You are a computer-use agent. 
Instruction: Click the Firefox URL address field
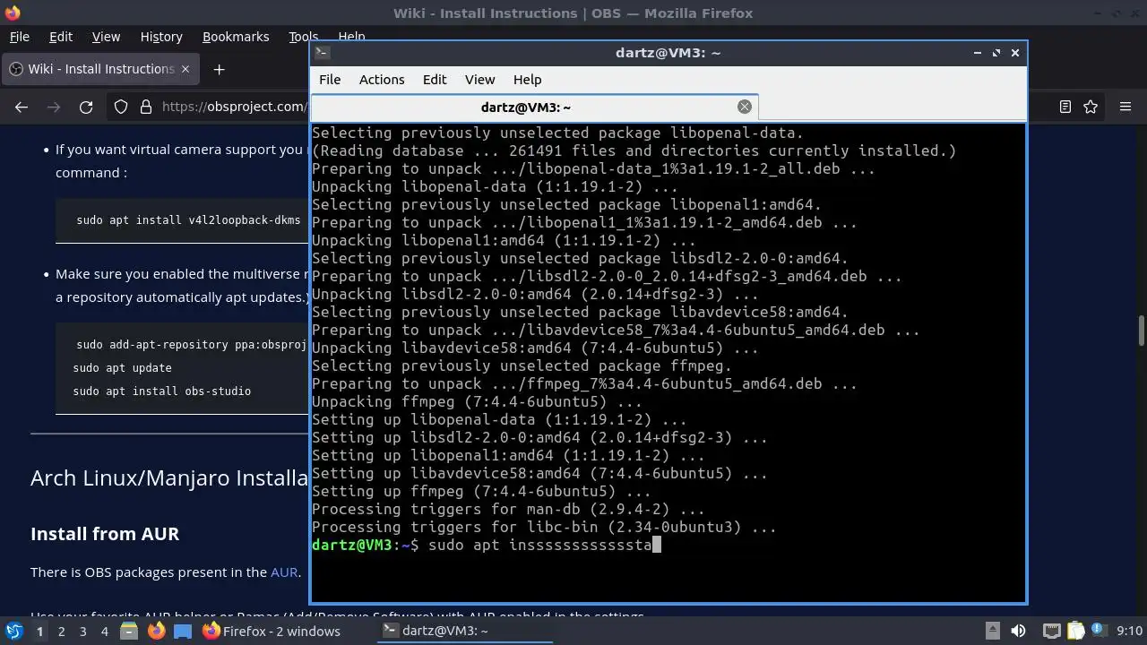point(235,107)
